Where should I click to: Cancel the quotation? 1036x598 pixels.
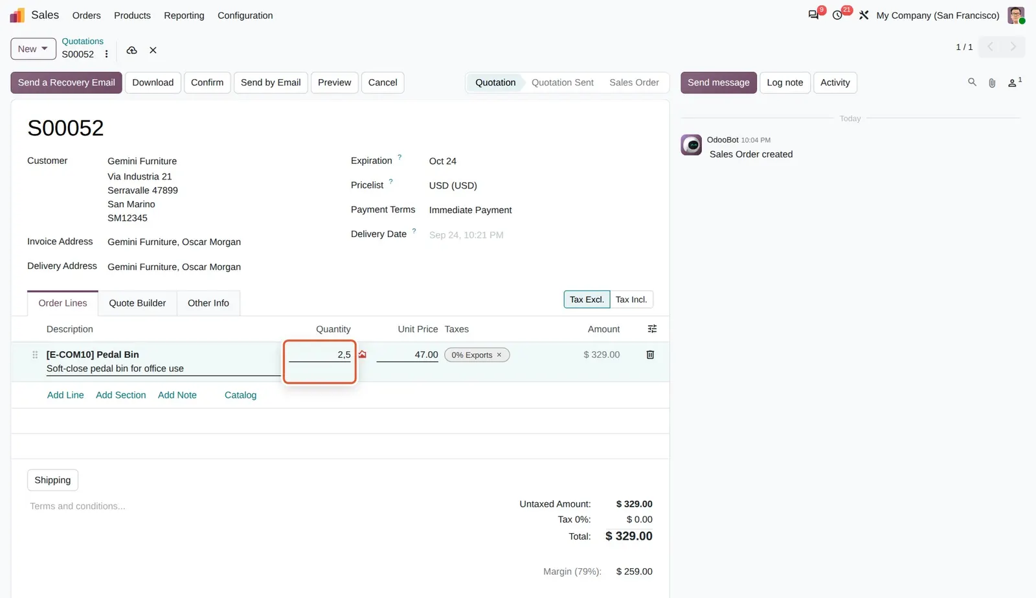pos(383,82)
